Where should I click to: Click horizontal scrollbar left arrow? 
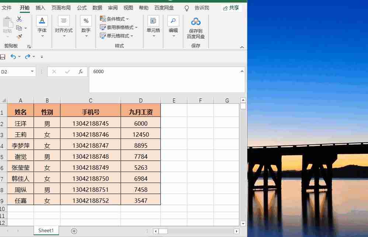click(x=155, y=231)
